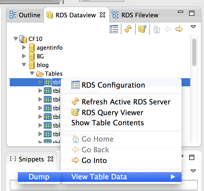
Task: Collapse the blog database node
Action: 24,65
